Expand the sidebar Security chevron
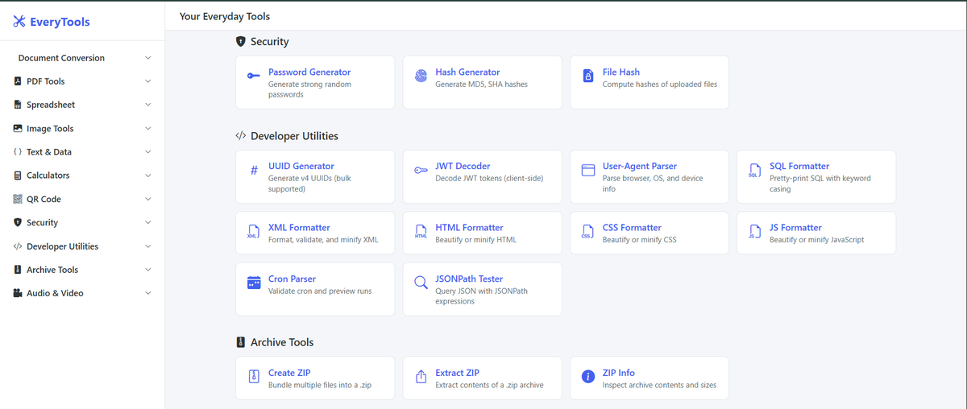The width and height of the screenshot is (967, 409). pyautogui.click(x=148, y=222)
